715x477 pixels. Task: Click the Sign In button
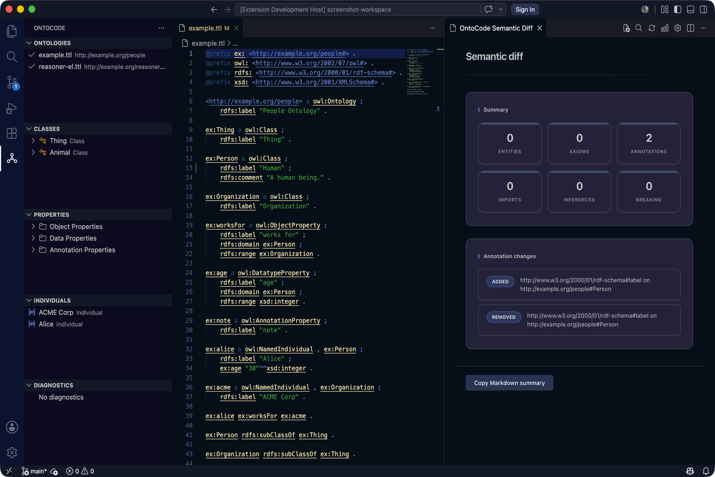pyautogui.click(x=525, y=9)
